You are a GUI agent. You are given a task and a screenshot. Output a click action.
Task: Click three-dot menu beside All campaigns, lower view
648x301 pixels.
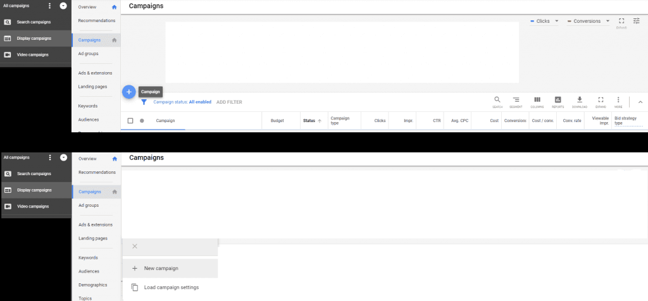pos(50,157)
